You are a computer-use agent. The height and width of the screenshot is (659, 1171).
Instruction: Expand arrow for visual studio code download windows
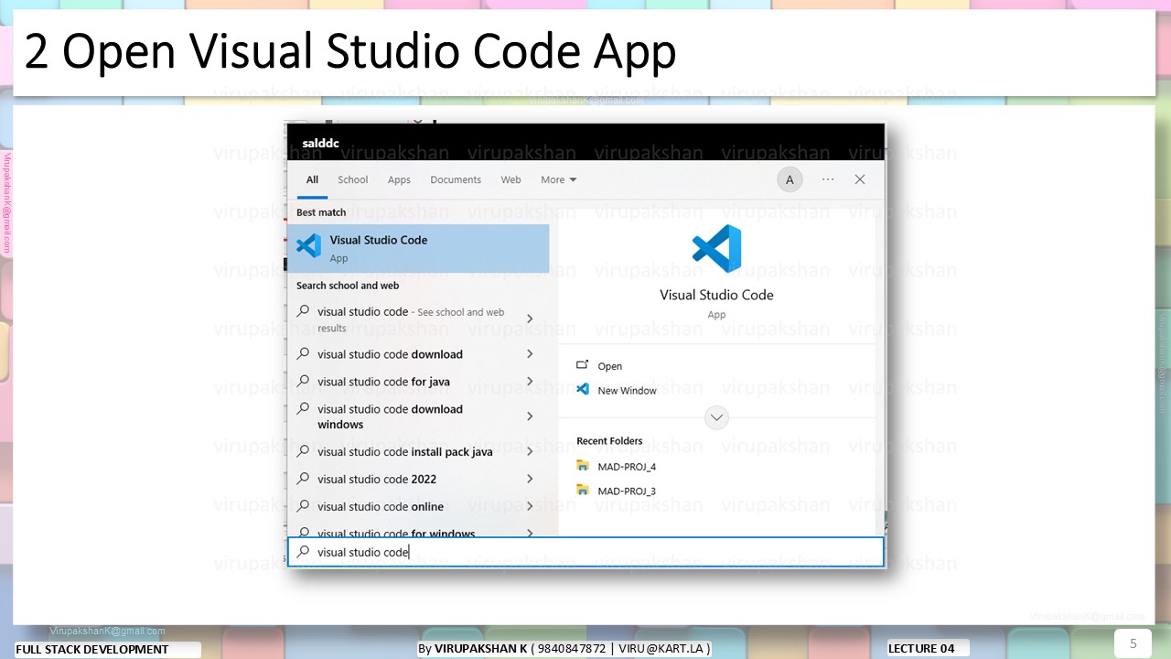click(x=530, y=416)
